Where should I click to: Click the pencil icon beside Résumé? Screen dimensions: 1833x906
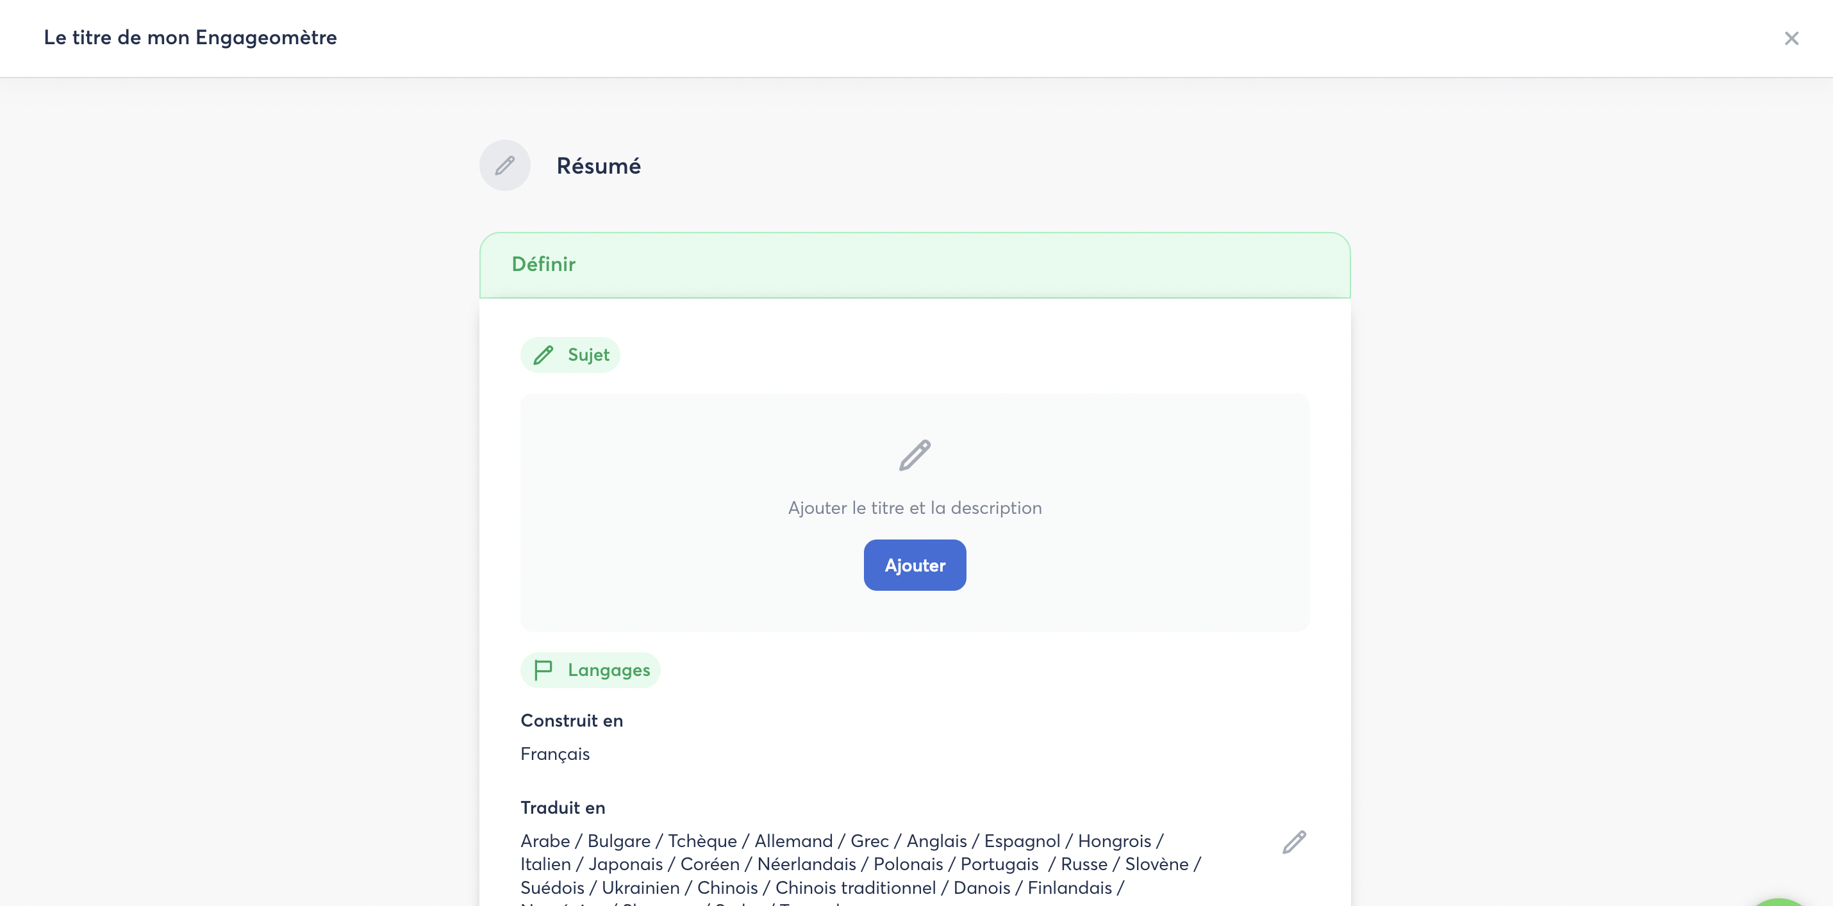pos(504,166)
